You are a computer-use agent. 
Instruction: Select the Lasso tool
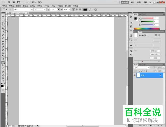click(3, 23)
